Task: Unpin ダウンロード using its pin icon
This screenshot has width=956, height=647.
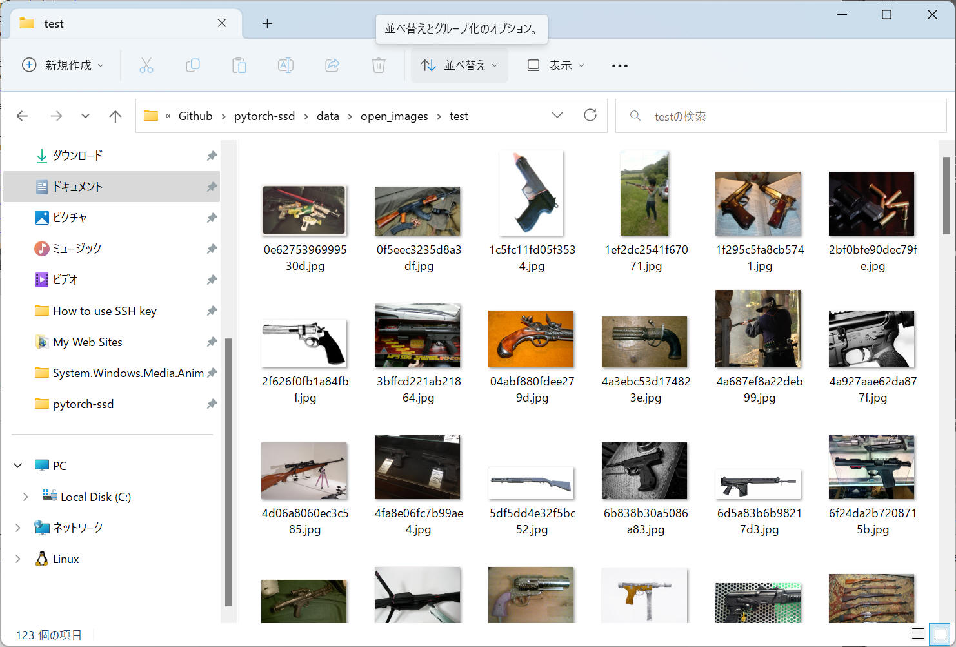Action: click(212, 156)
